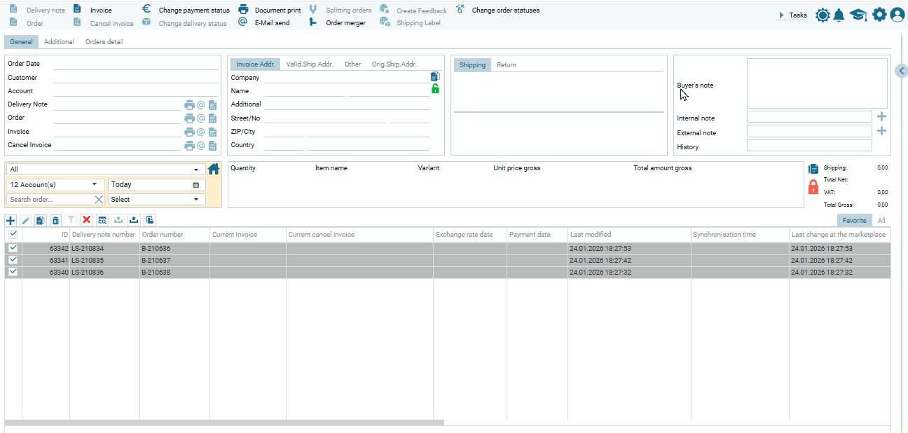Uncheck the checkbox for order 63342
The width and height of the screenshot is (908, 433).
coord(13,248)
